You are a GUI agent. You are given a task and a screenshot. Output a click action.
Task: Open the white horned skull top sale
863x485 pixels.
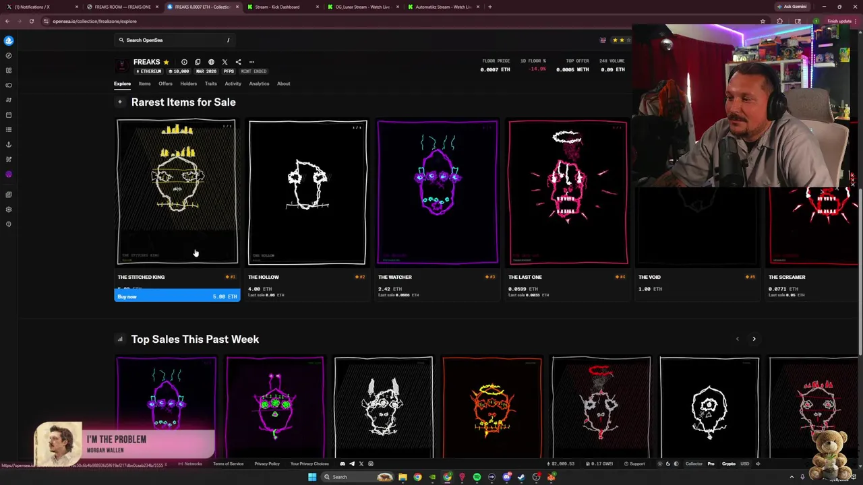[384, 408]
